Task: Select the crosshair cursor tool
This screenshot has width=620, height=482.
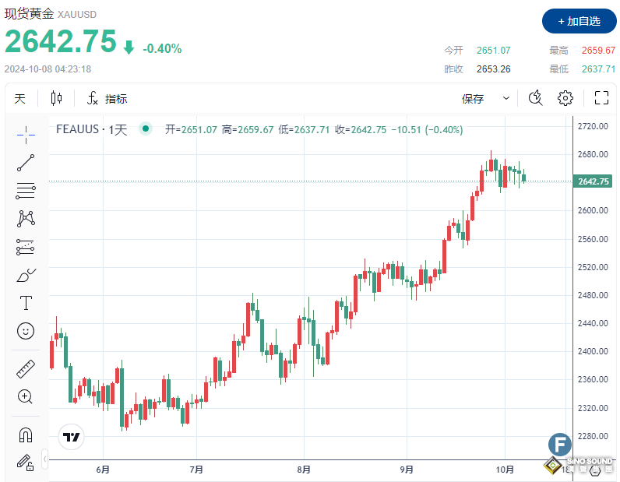Action: tap(26, 134)
